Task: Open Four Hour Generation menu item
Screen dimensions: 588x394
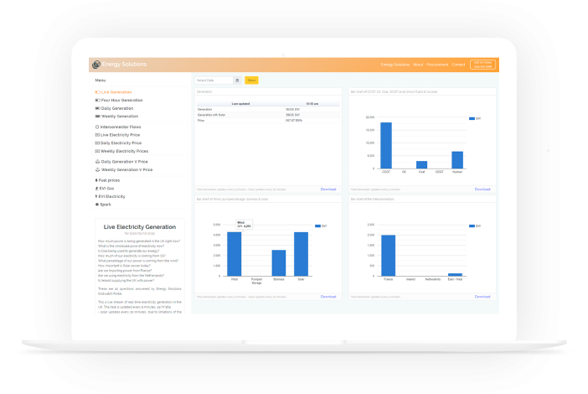Action: 121,100
